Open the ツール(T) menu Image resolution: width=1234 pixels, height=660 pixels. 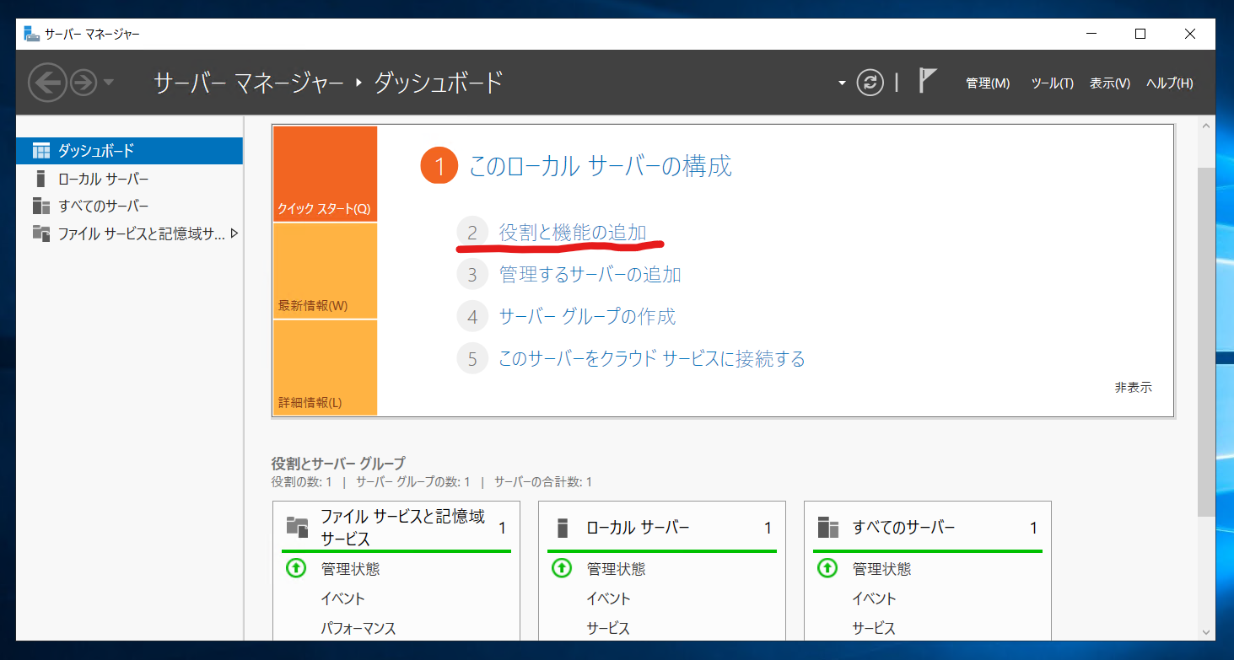[x=1053, y=83]
